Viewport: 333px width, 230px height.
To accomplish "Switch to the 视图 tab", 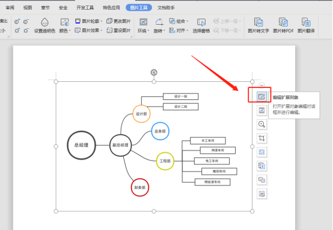I will click(x=28, y=8).
